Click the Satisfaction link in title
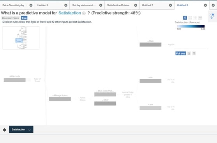 [x=70, y=13]
